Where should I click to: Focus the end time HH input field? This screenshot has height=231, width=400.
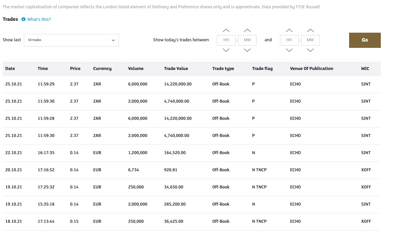click(289, 40)
